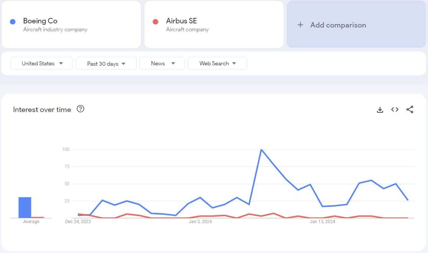
Task: Click the help icon beside Interest over time
Action: coord(80,109)
